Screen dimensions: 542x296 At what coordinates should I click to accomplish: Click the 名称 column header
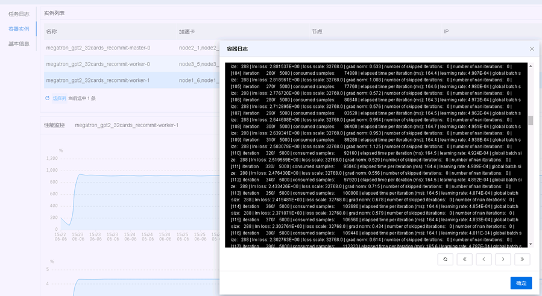pyautogui.click(x=52, y=31)
